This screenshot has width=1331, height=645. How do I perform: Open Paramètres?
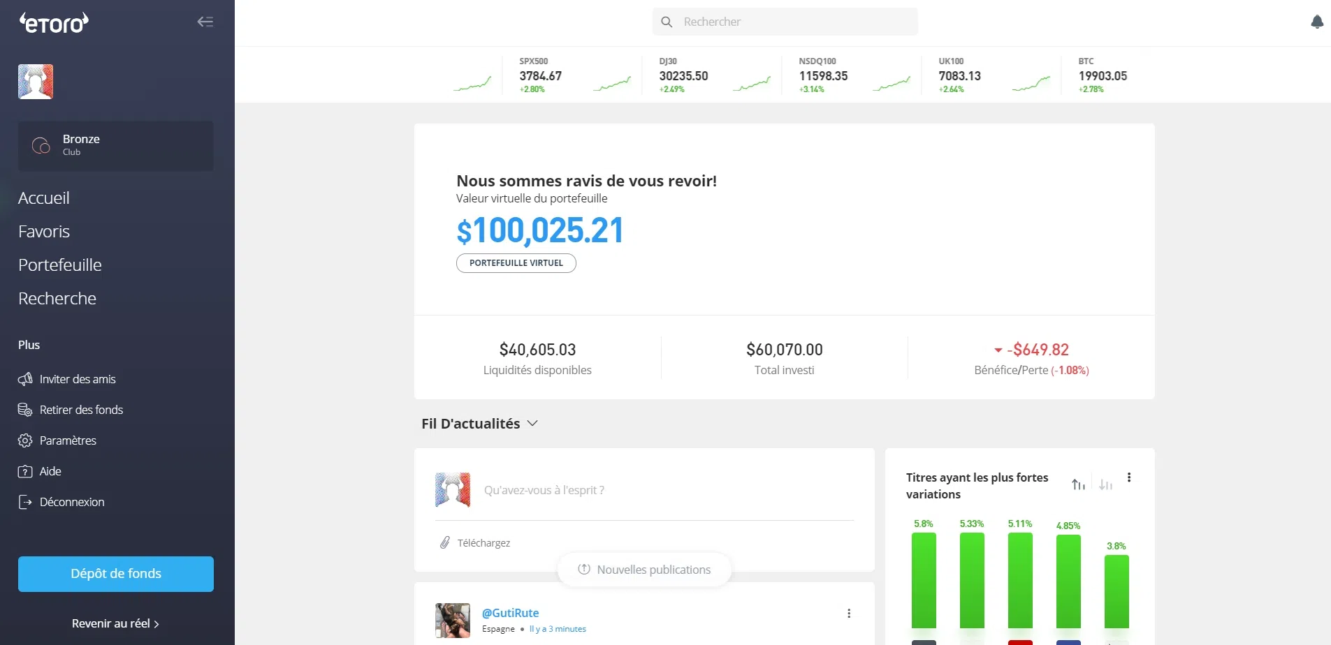point(68,440)
